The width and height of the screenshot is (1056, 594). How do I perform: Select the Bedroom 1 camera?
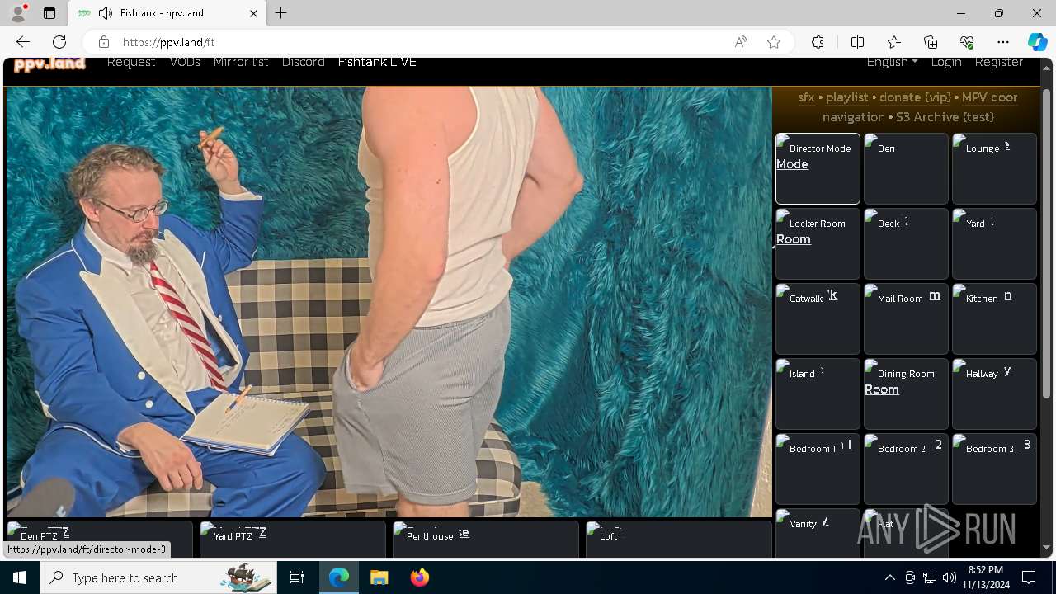[x=818, y=469]
